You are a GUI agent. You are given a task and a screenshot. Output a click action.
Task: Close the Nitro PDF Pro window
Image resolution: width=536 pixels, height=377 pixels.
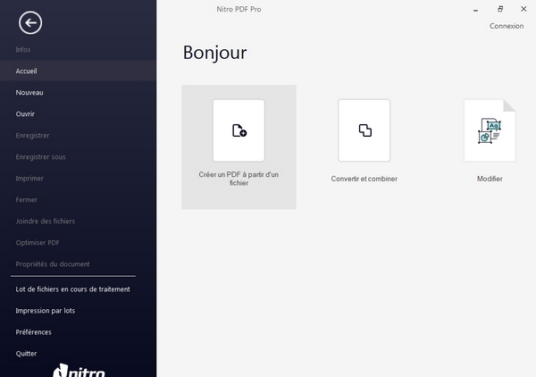(525, 8)
